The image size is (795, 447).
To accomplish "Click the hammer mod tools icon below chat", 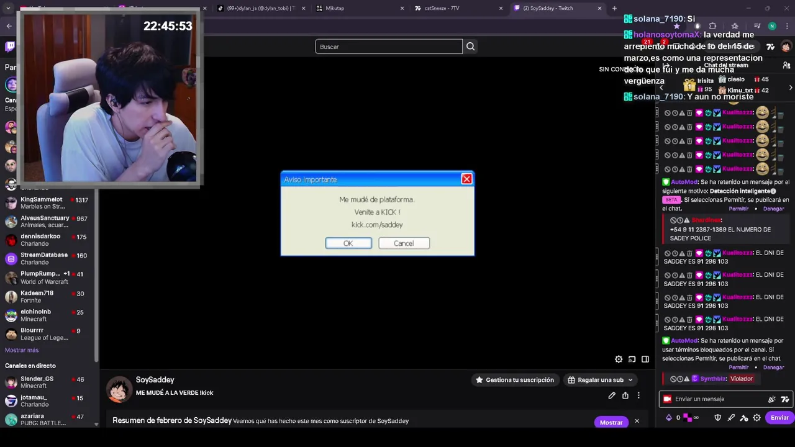I will tap(744, 418).
